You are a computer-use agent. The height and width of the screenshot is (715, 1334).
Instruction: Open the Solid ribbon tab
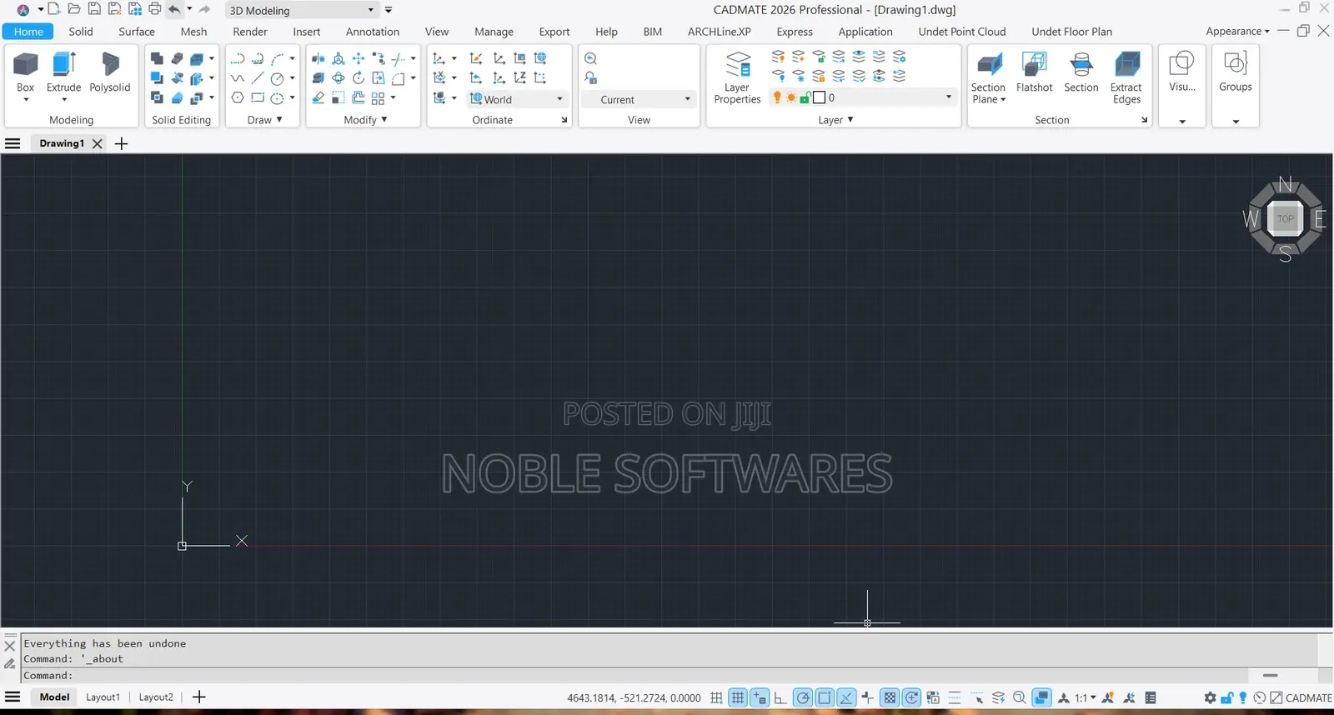click(x=81, y=32)
